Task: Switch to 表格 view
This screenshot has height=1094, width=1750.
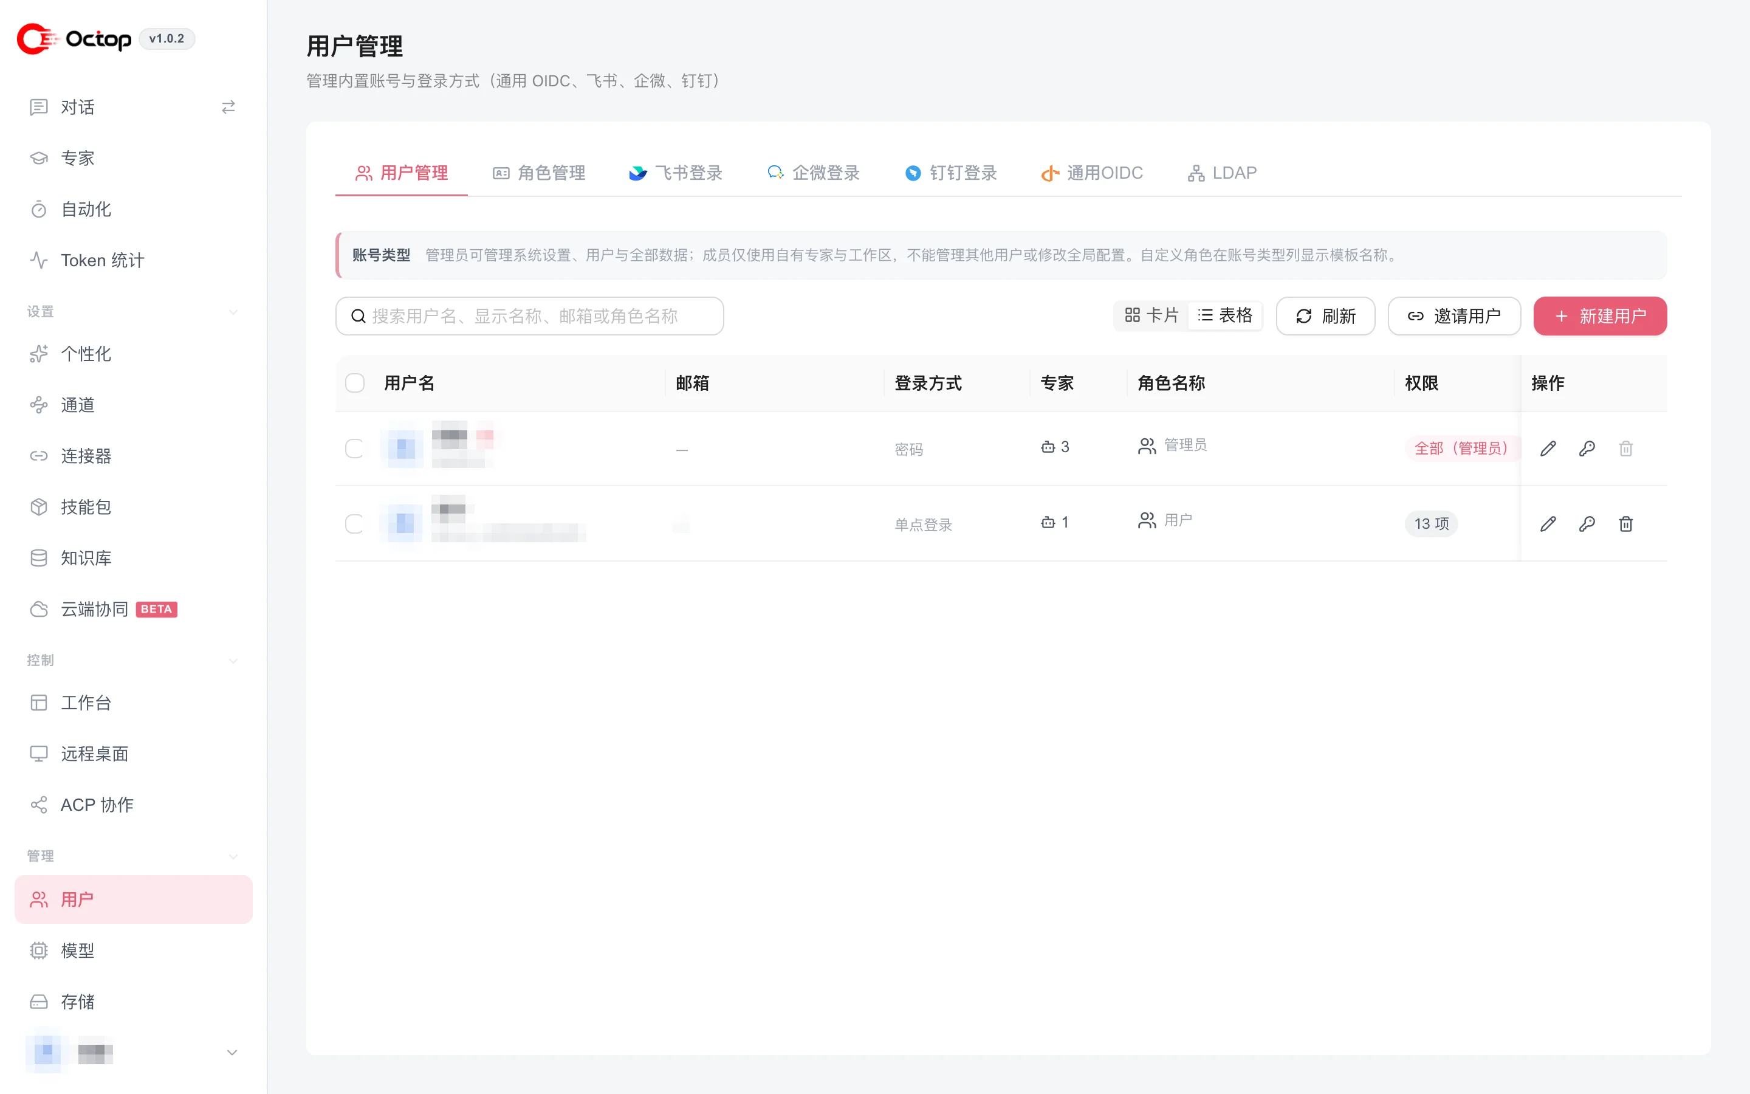Action: (x=1225, y=315)
